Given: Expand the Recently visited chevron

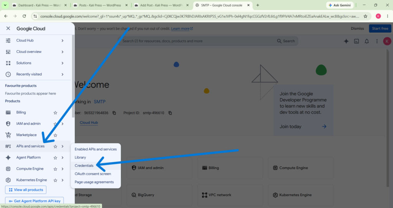Looking at the screenshot, I should pos(63,74).
